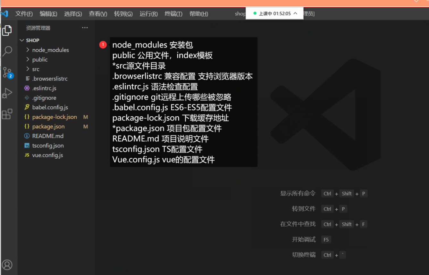Viewport: 429px width, 275px height.
Task: Click the .browserslistrc file icon
Action: coord(27,79)
